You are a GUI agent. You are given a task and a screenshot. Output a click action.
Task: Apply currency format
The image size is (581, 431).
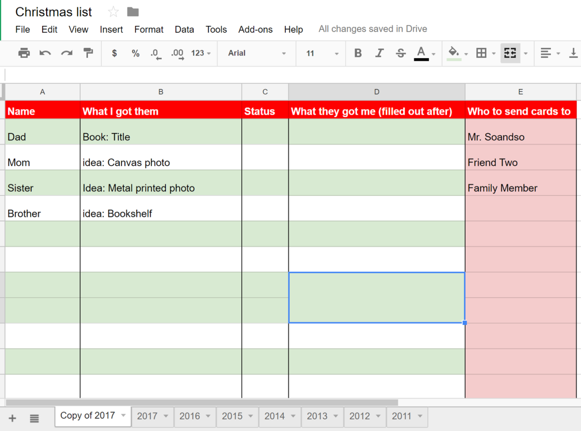point(114,53)
